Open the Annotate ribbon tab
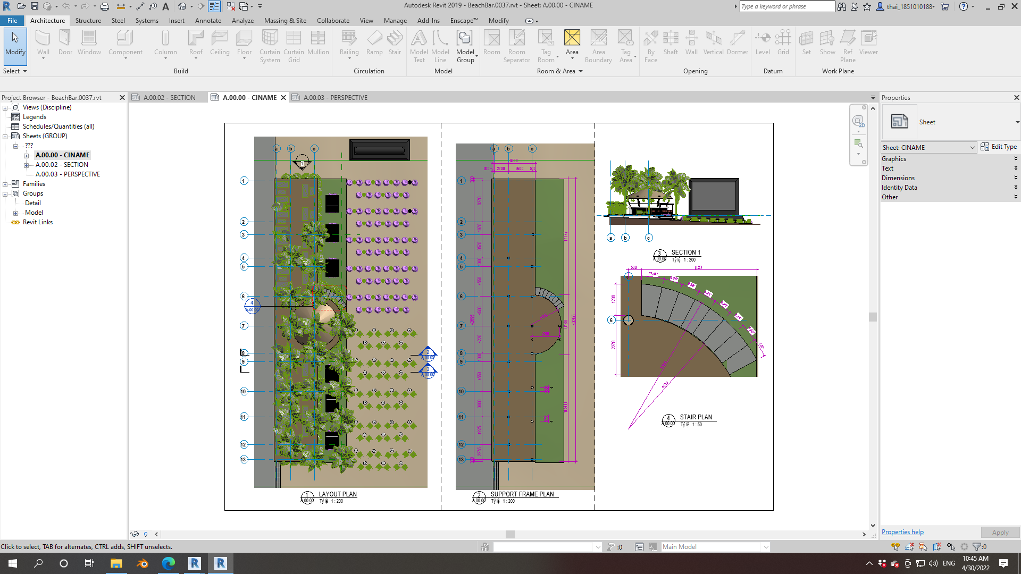 coord(208,21)
